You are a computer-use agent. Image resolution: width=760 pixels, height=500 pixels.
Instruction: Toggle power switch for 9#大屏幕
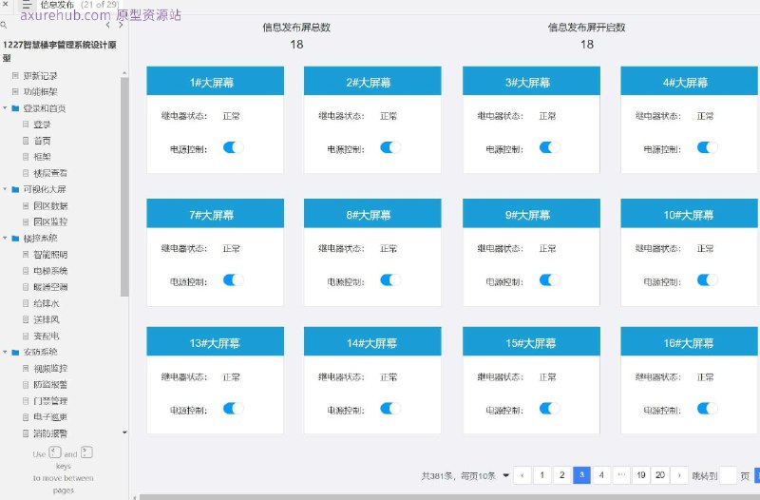coord(550,279)
